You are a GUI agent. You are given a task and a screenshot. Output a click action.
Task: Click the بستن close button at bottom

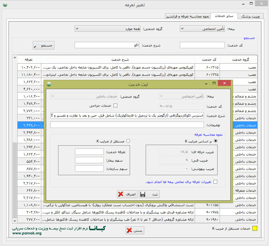pos(134,231)
